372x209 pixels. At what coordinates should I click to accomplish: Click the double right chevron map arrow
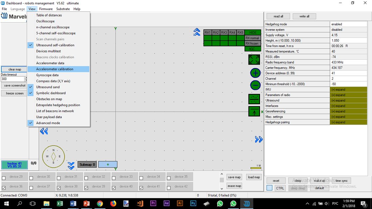pos(259,139)
